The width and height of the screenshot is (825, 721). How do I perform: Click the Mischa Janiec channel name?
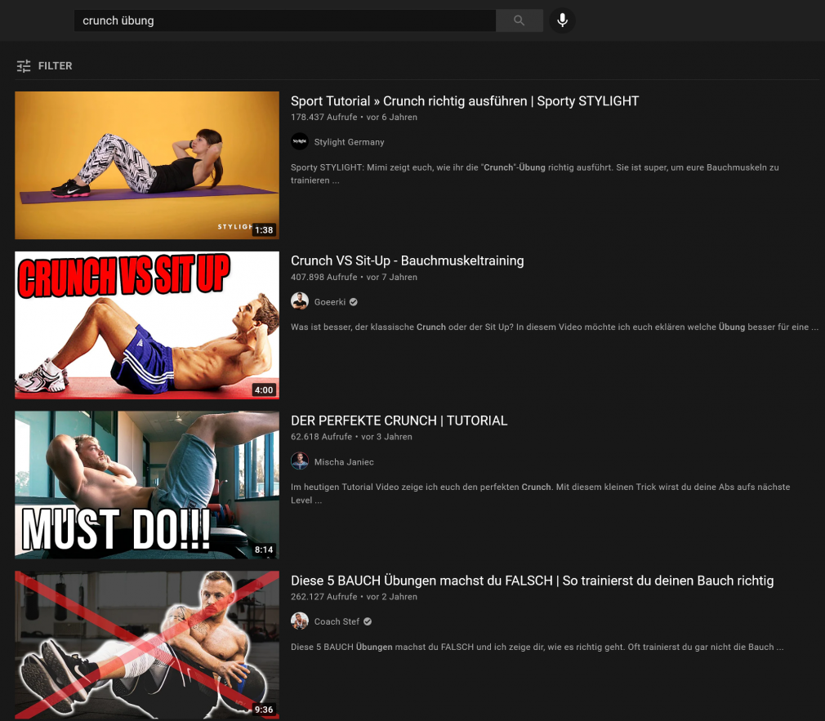tap(344, 461)
